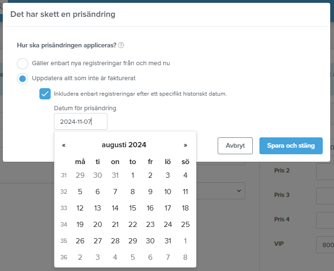Screen dimensions: 334x271
Task: Click the help question mark icon
Action: pyautogui.click(x=121, y=45)
